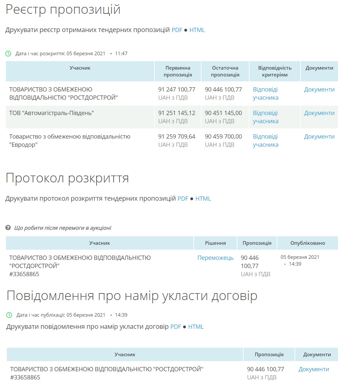
Task: Click the clock icon beside publication date
Action: 9,315
